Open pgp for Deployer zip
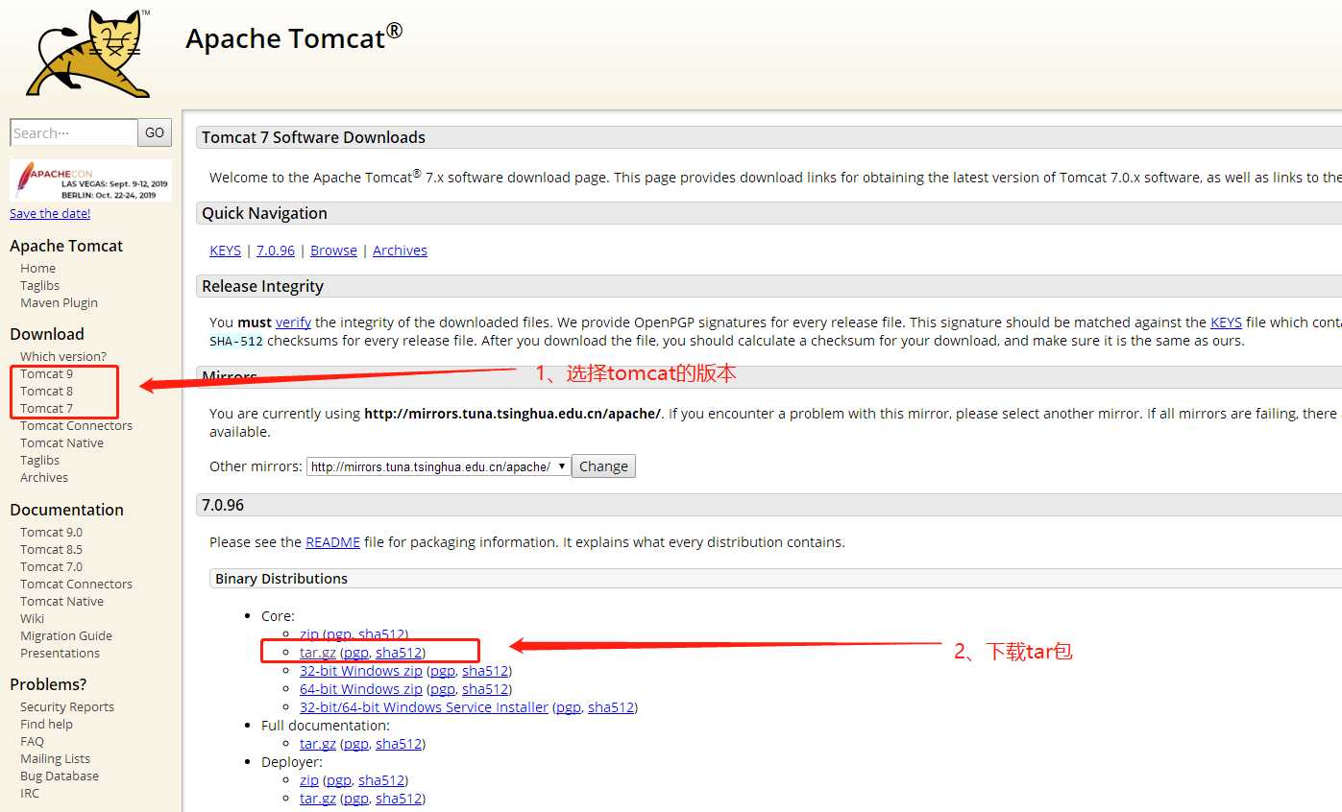This screenshot has width=1342, height=812. tap(338, 780)
